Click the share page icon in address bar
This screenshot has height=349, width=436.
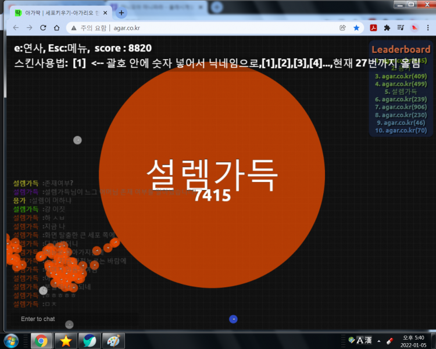tap(342, 28)
